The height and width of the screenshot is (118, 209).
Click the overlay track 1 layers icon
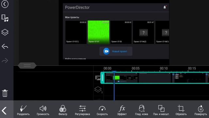[98, 89]
